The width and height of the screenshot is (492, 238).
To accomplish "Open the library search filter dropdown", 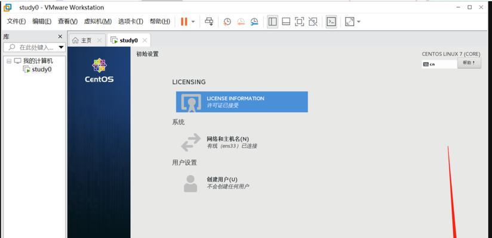I will click(61, 48).
